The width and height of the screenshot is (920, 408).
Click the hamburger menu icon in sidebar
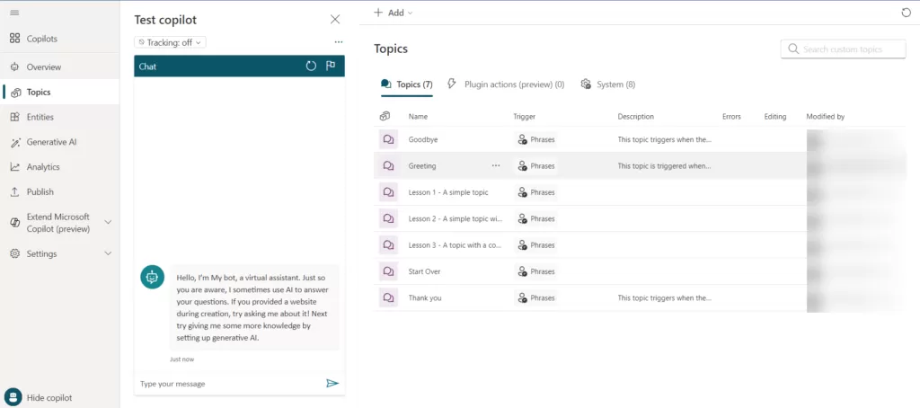(14, 12)
